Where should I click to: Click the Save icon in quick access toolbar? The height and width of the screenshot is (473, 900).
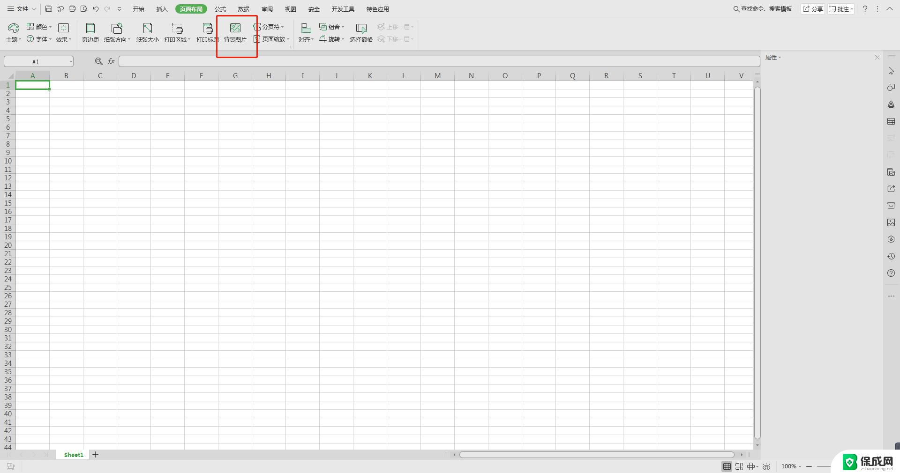(49, 9)
